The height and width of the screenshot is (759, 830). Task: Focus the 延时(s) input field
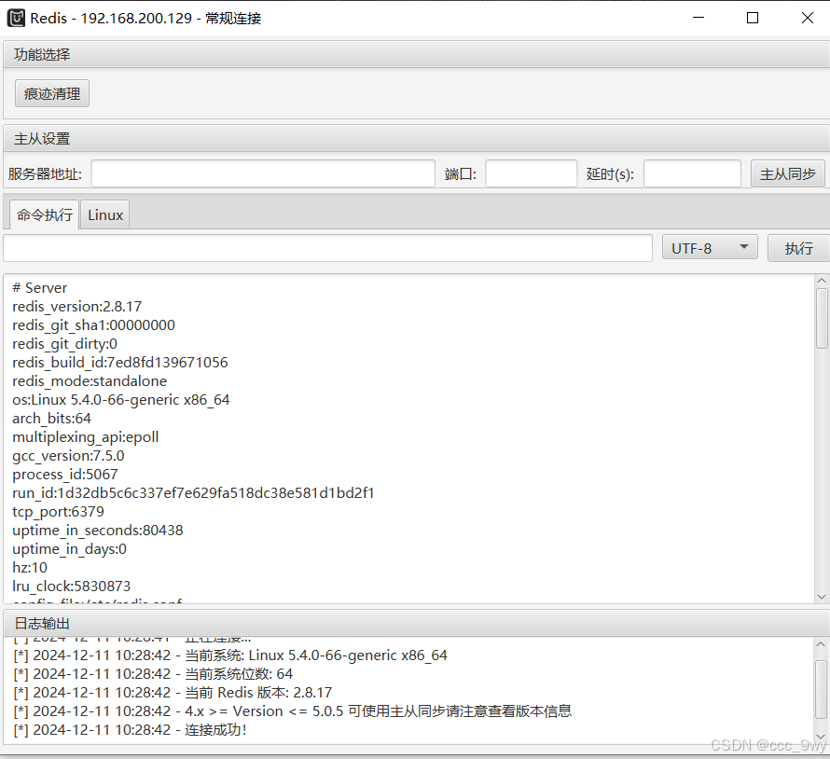point(692,173)
